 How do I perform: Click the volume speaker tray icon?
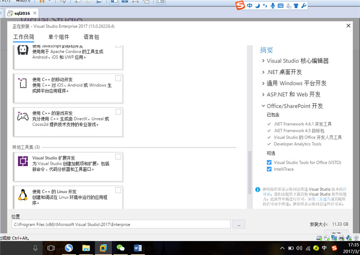[x=299, y=248]
